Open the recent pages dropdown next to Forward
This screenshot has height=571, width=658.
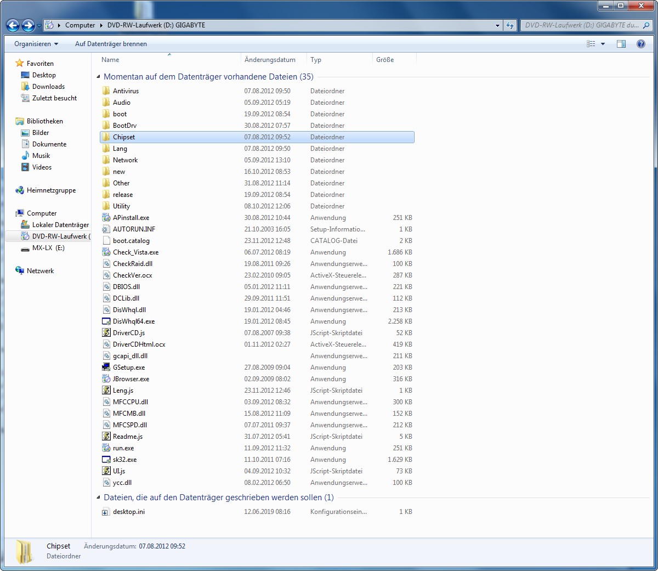pos(39,25)
